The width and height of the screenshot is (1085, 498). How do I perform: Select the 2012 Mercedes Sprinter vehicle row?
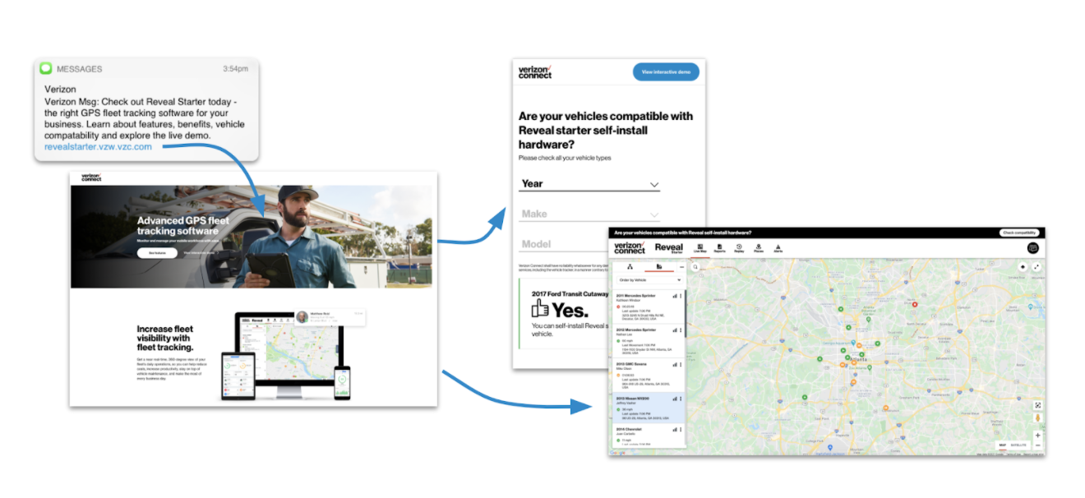click(649, 341)
